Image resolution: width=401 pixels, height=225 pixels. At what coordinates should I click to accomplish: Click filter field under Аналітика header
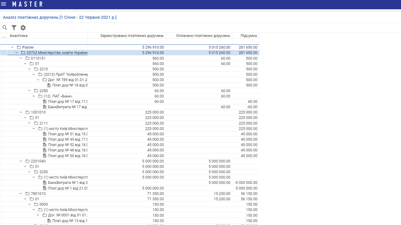47,41
